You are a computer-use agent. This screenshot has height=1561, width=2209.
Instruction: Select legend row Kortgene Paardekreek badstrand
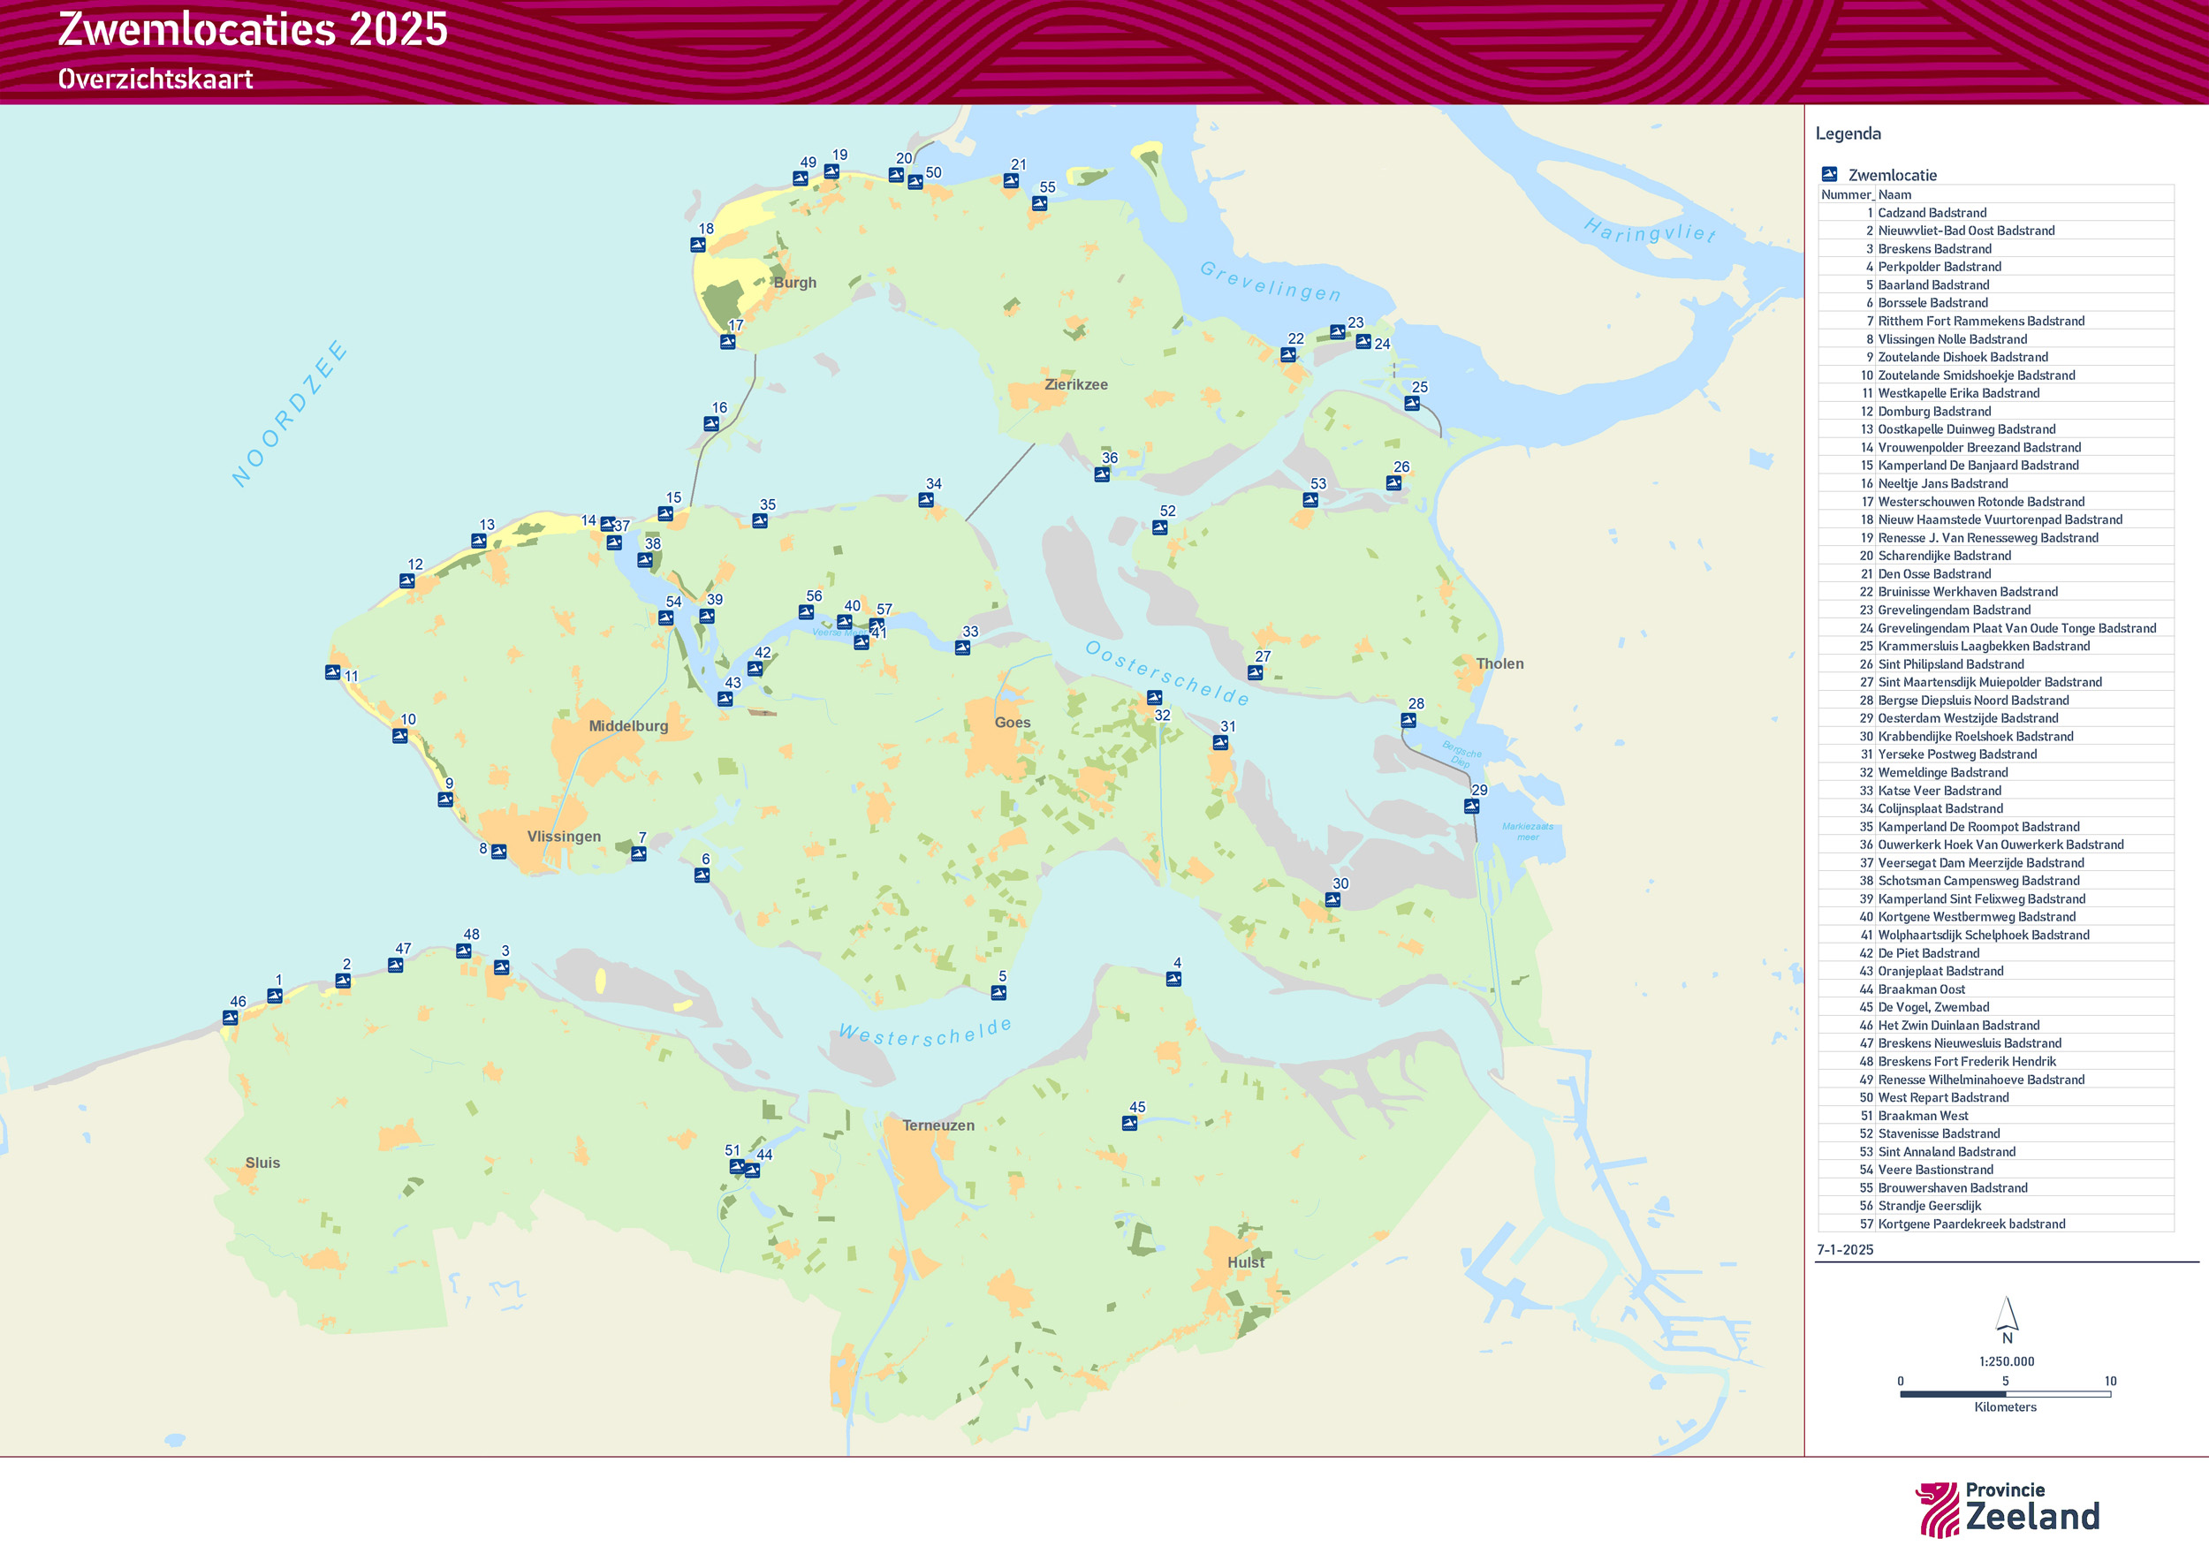pyautogui.click(x=1970, y=1224)
